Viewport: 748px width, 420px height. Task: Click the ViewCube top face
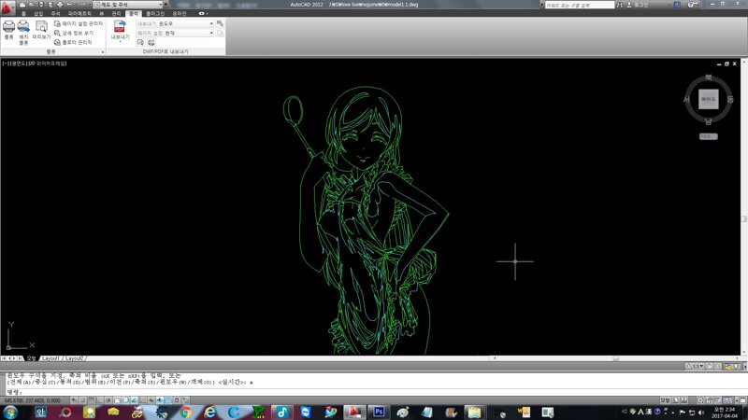(x=709, y=99)
